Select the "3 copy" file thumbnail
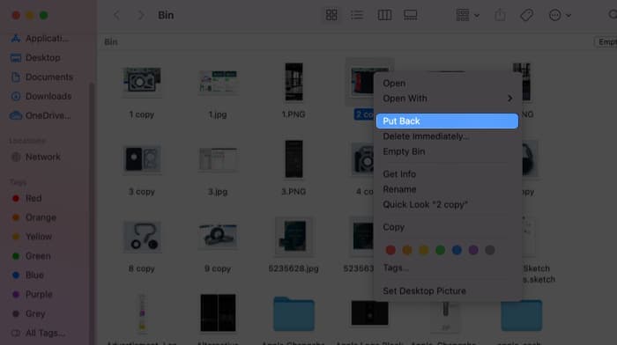Image resolution: width=617 pixels, height=345 pixels. click(x=142, y=159)
